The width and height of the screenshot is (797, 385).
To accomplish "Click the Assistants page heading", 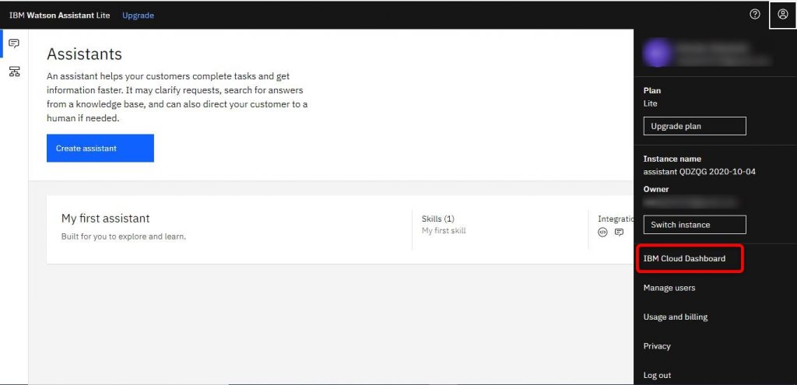I will tap(84, 54).
